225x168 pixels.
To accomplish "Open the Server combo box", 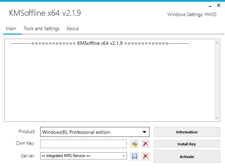I will pos(124,156).
